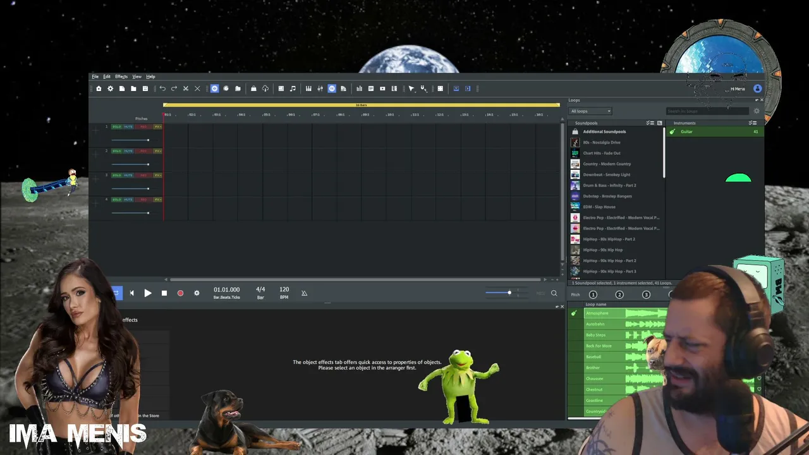Mute track 2

pos(128,151)
